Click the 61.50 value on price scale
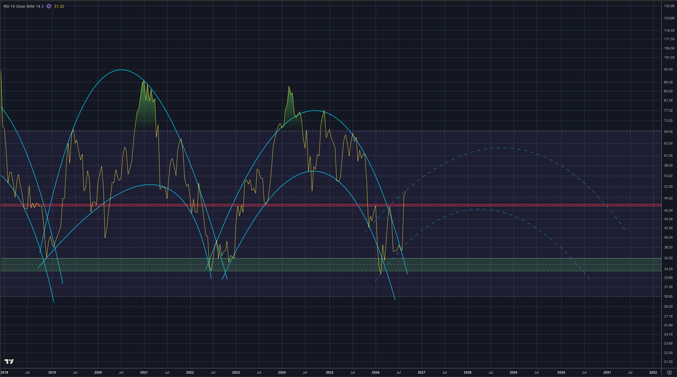This screenshot has height=377, width=677. coord(669,156)
